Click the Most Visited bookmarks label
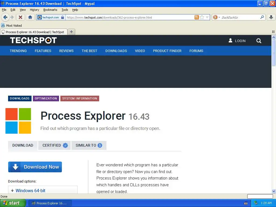This screenshot has width=276, height=207. [14, 26]
